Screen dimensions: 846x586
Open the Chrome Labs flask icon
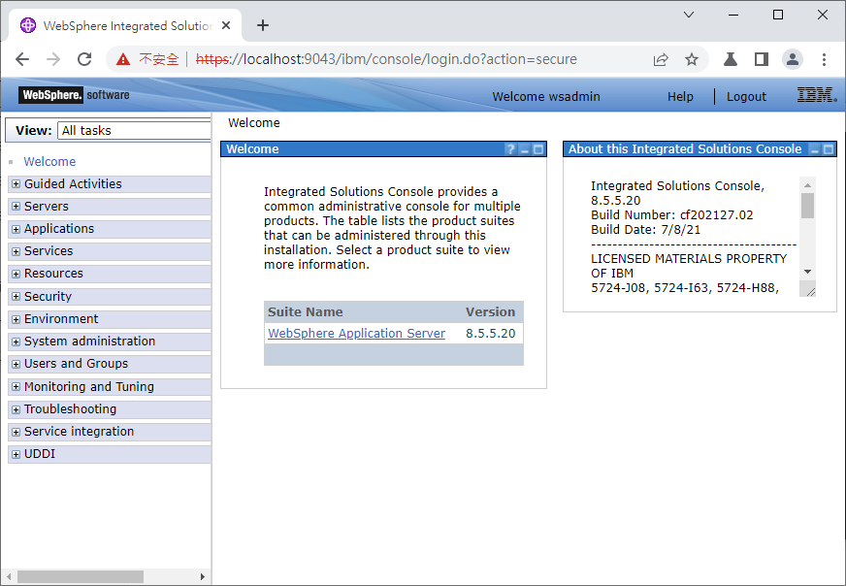(731, 59)
